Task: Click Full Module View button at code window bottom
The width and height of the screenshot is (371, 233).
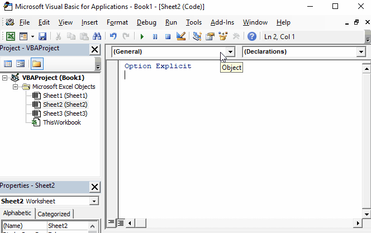Action: (121, 222)
